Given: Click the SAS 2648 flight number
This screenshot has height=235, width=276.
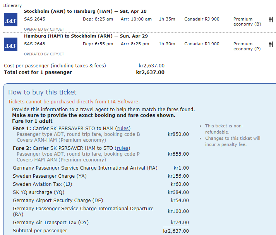Looking at the screenshot, I should [x=34, y=44].
